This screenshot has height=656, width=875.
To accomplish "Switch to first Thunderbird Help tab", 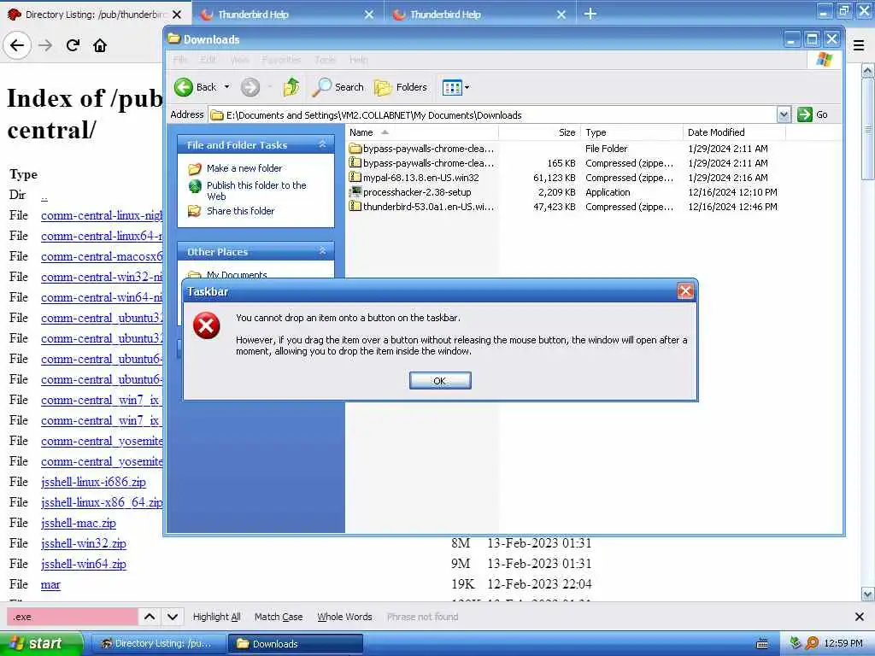I will pyautogui.click(x=253, y=15).
